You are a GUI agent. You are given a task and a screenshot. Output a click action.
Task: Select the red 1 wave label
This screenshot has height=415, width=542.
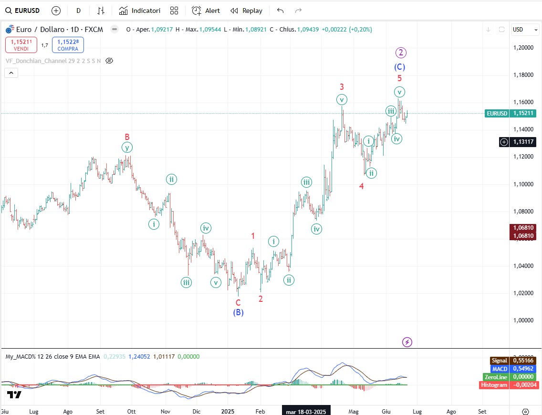[x=253, y=236]
